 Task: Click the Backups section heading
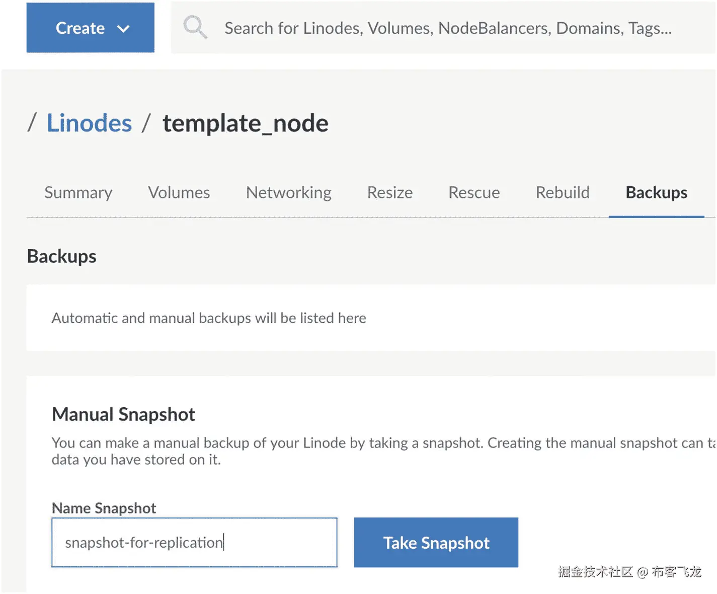[62, 256]
